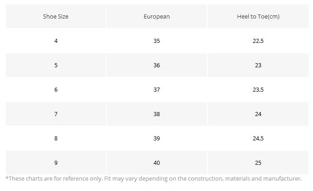This screenshot has width=313, height=191.
Task: Click European size 38 cell
Action: 157,114
